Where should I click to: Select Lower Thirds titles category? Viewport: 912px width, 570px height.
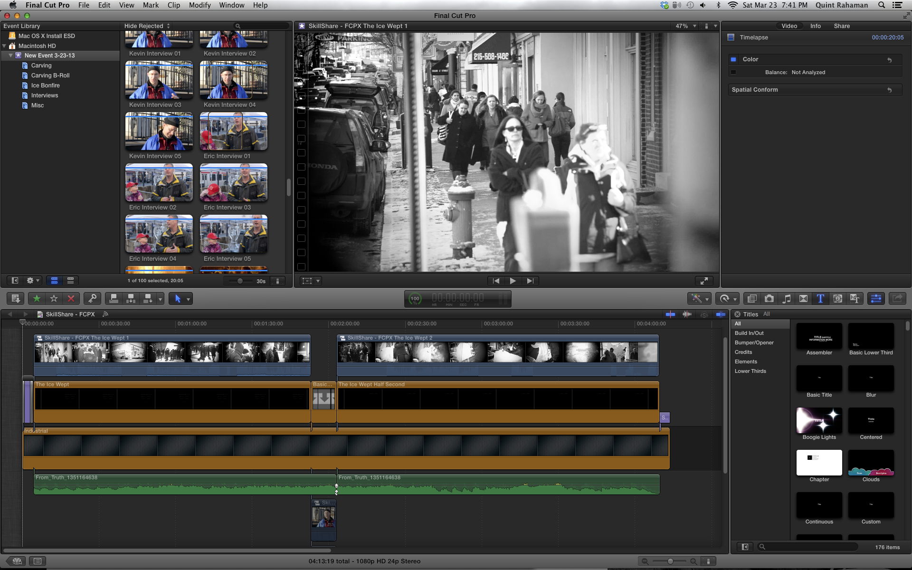[750, 371]
